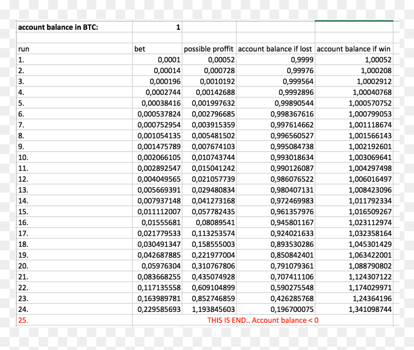Select bet value 0,05976304

(x=157, y=266)
